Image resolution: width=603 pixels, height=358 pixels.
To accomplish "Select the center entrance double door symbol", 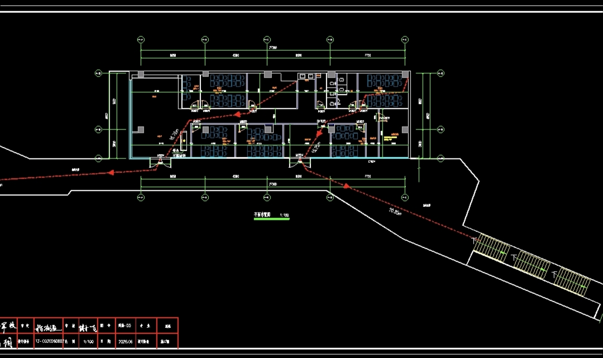I will tap(300, 162).
